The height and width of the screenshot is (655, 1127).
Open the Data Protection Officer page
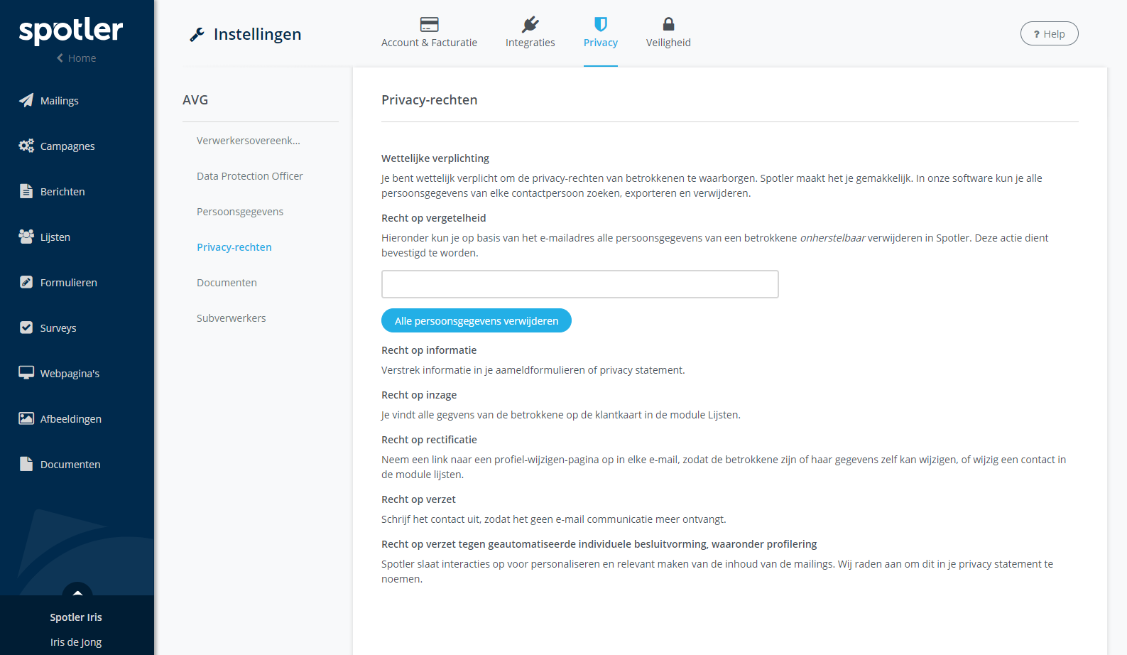249,175
